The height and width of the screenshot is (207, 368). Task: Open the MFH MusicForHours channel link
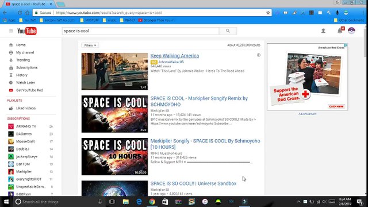(x=166, y=154)
